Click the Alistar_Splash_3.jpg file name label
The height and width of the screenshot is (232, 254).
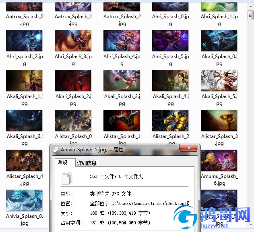point(219,140)
